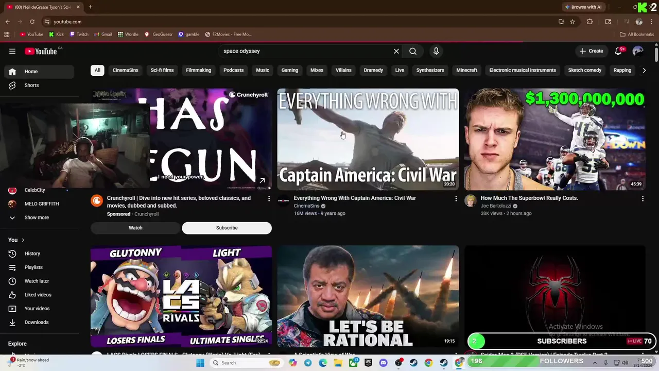Screen dimensions: 659x371
Task: Open the Superbowl cost video thumbnail
Action: [555, 139]
